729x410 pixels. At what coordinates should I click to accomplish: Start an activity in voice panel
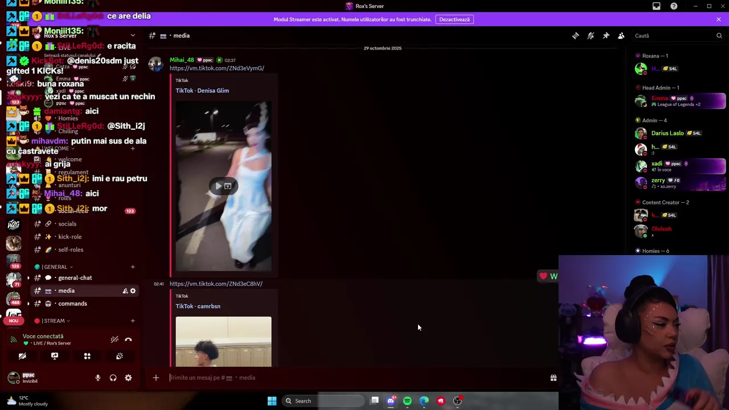coord(87,356)
